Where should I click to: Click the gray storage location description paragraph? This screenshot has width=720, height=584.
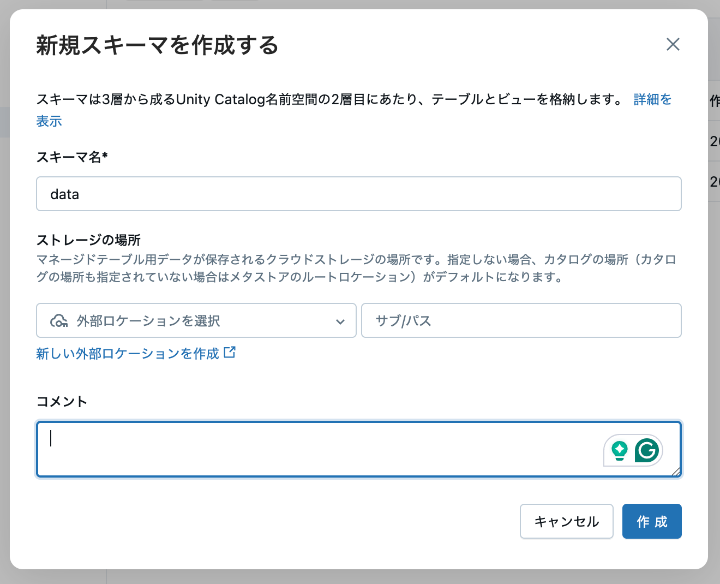[357, 268]
